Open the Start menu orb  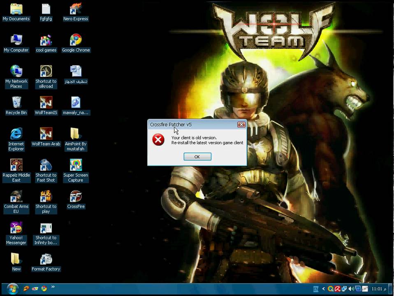pos(12,289)
